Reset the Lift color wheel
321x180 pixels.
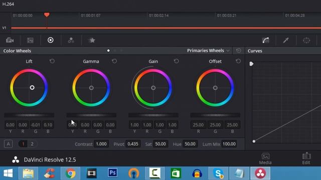click(x=52, y=61)
